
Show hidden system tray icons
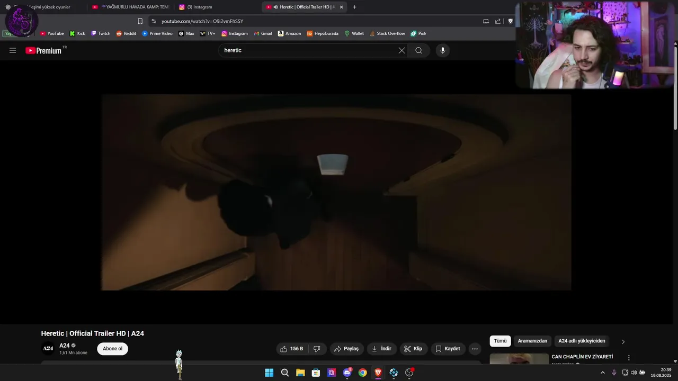coord(602,373)
